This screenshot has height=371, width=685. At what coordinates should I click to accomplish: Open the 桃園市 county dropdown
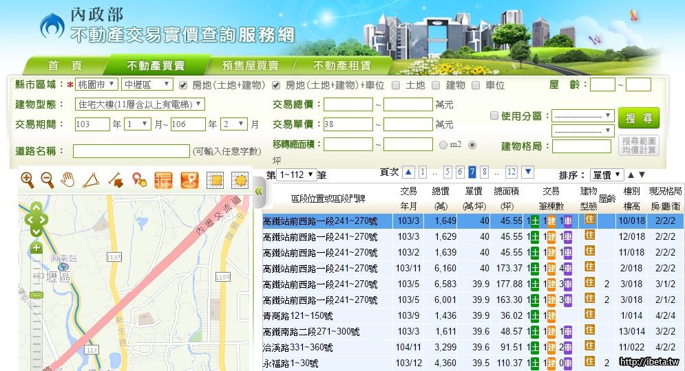[96, 85]
